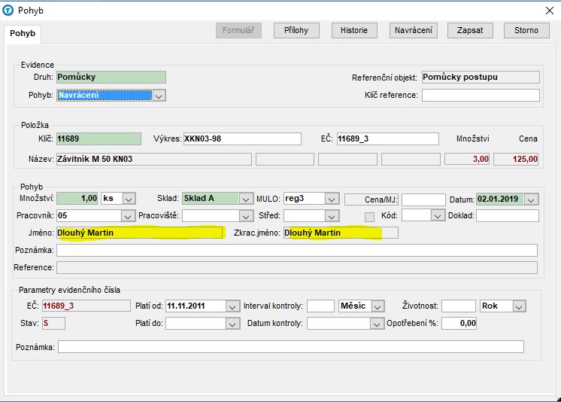Click the Jméno field Dlouhý Martin

coord(140,233)
